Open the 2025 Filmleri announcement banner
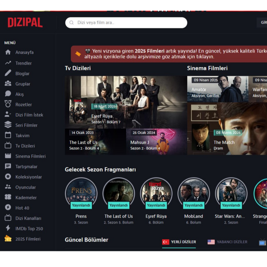The width and height of the screenshot is (267, 267). pos(169,54)
